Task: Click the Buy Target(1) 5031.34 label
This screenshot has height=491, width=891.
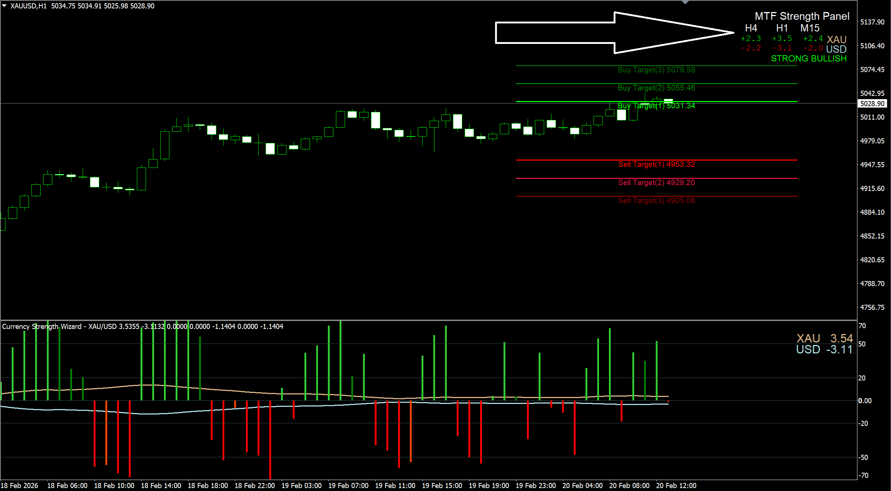Action: coord(656,106)
